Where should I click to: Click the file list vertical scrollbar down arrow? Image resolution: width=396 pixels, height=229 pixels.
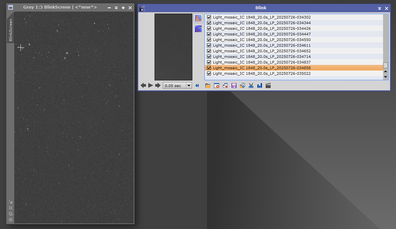[385, 77]
